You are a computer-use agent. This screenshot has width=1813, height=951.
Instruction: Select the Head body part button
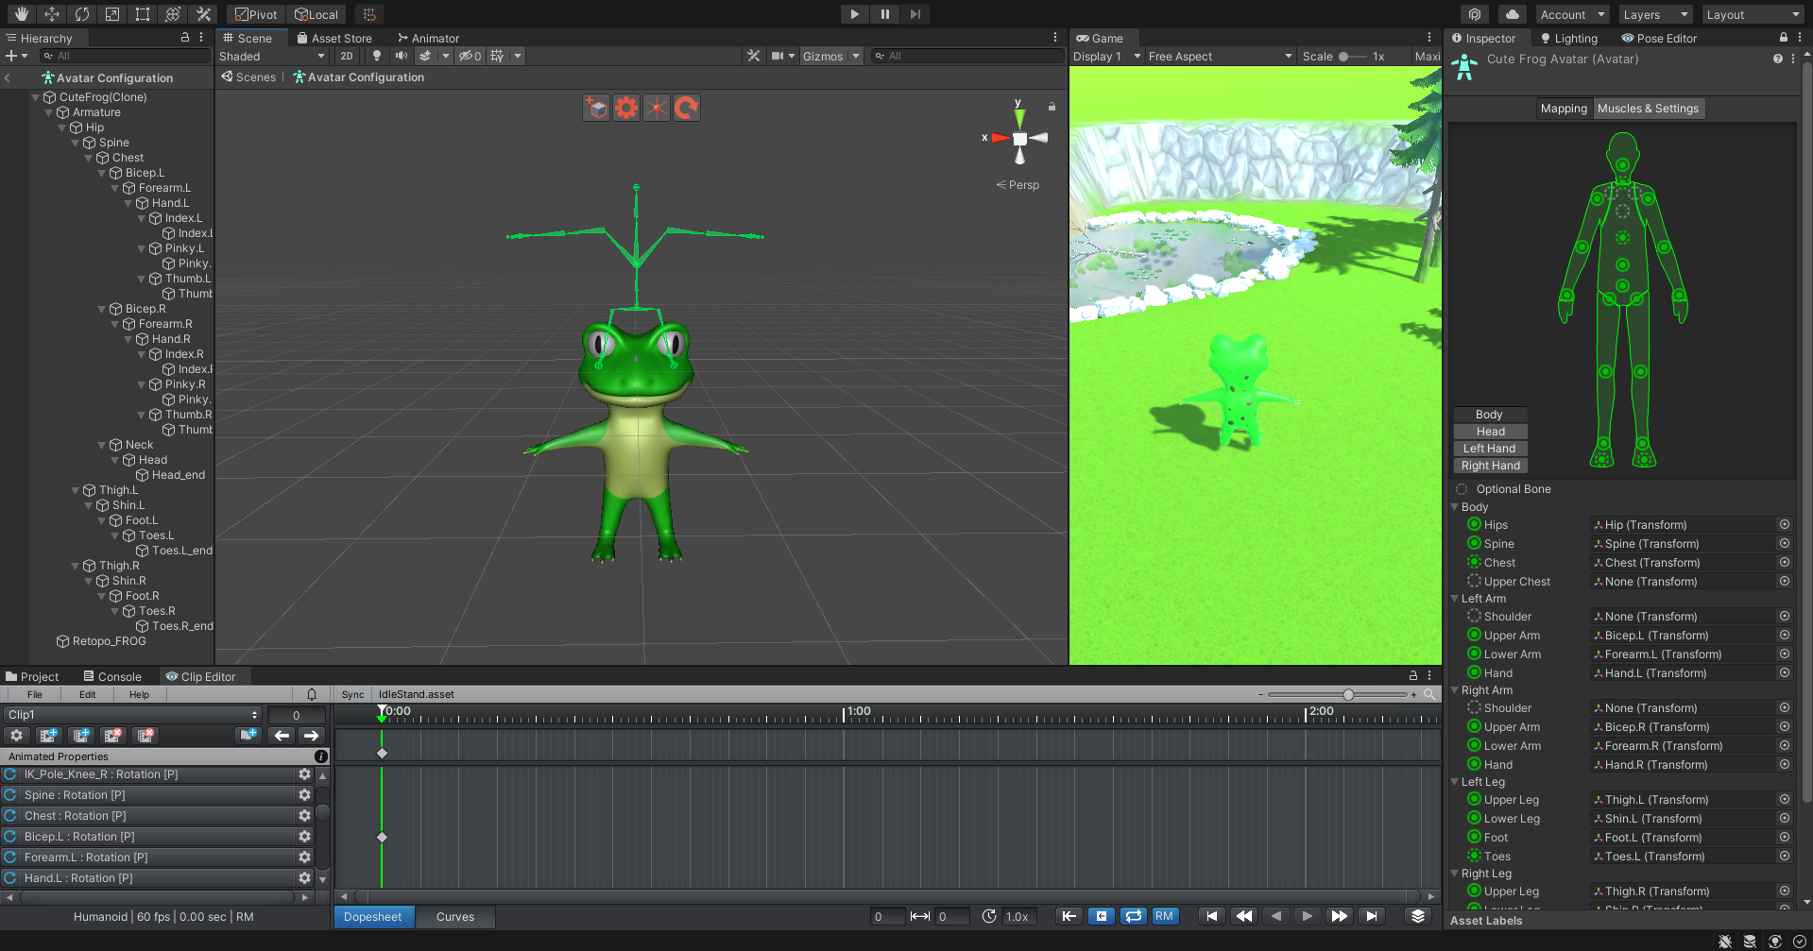pyautogui.click(x=1490, y=432)
